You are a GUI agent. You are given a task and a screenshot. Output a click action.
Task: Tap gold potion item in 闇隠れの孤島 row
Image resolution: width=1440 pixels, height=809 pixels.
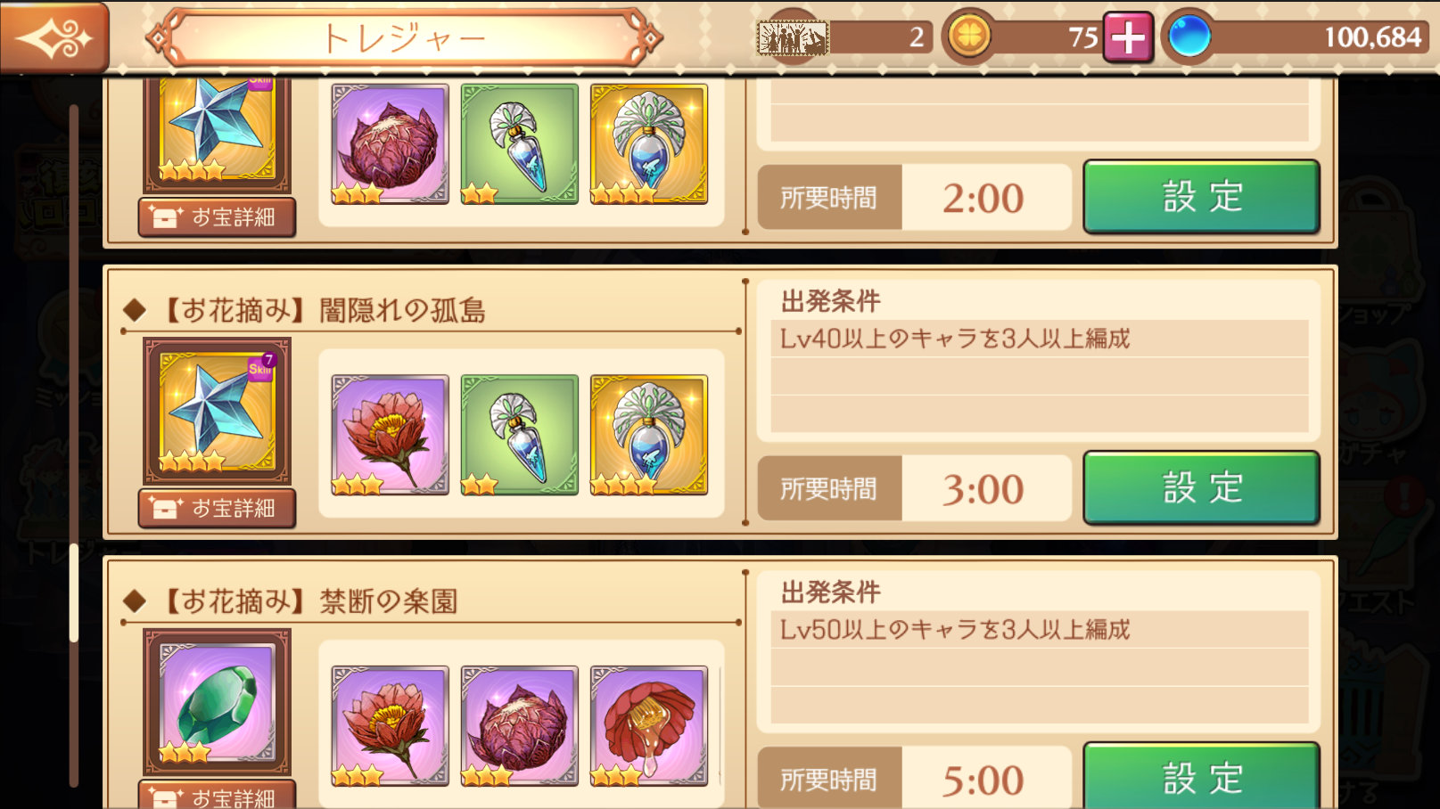tap(648, 435)
